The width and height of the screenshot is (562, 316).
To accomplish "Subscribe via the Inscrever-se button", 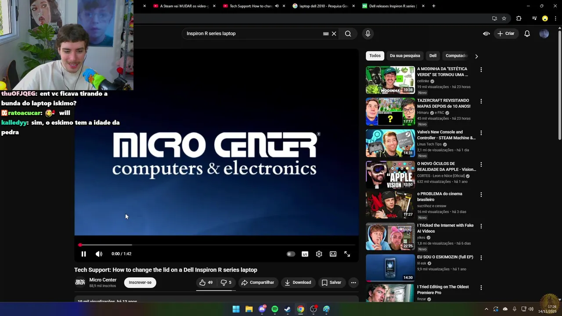I will 140,283.
